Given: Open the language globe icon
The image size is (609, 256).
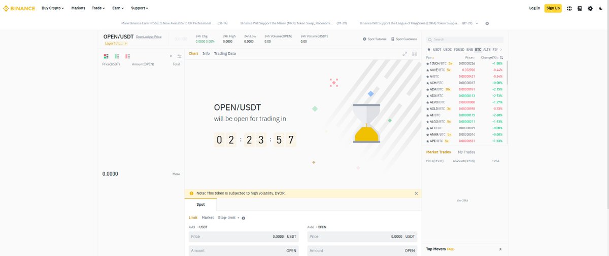Looking at the screenshot, I should point(569,8).
